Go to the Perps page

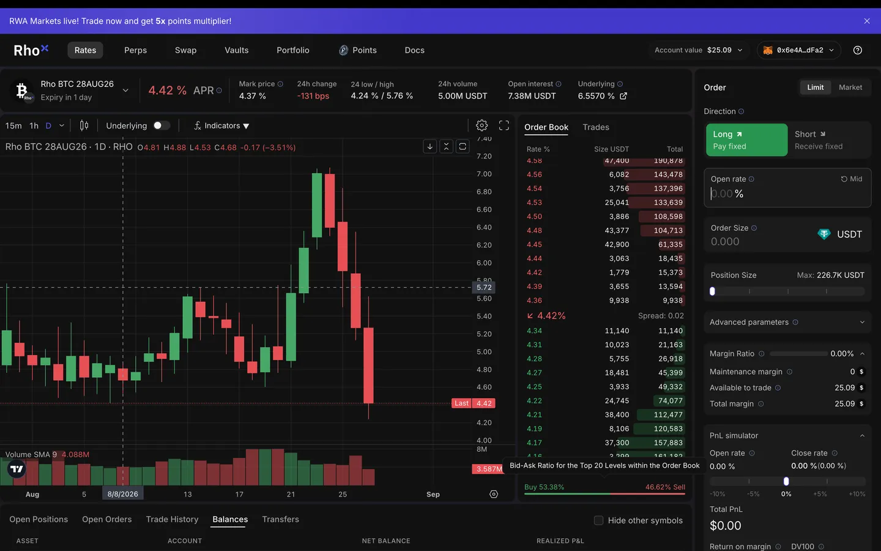pos(135,50)
